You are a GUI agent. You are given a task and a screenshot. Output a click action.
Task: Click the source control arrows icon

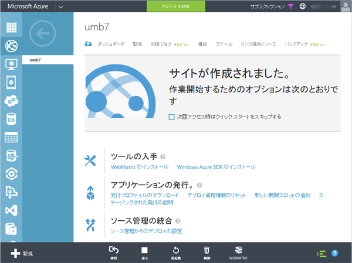pyautogui.click(x=90, y=225)
